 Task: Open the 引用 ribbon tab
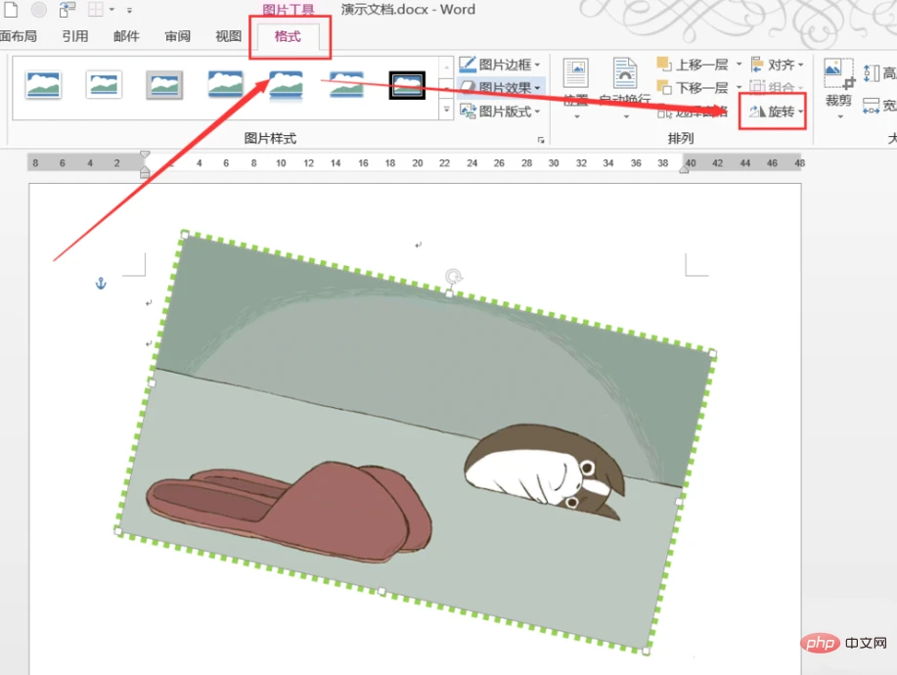point(75,36)
